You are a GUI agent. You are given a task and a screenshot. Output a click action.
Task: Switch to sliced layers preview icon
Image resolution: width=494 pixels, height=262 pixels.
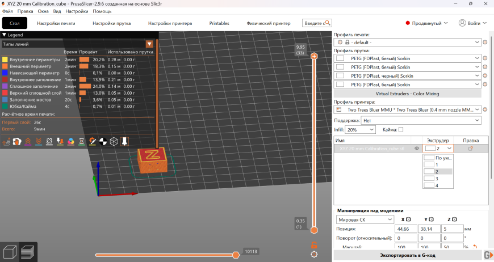pos(28,252)
